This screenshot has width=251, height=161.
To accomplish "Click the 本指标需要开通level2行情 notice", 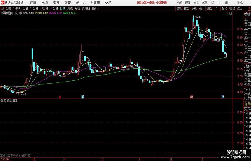I will click(x=15, y=155).
